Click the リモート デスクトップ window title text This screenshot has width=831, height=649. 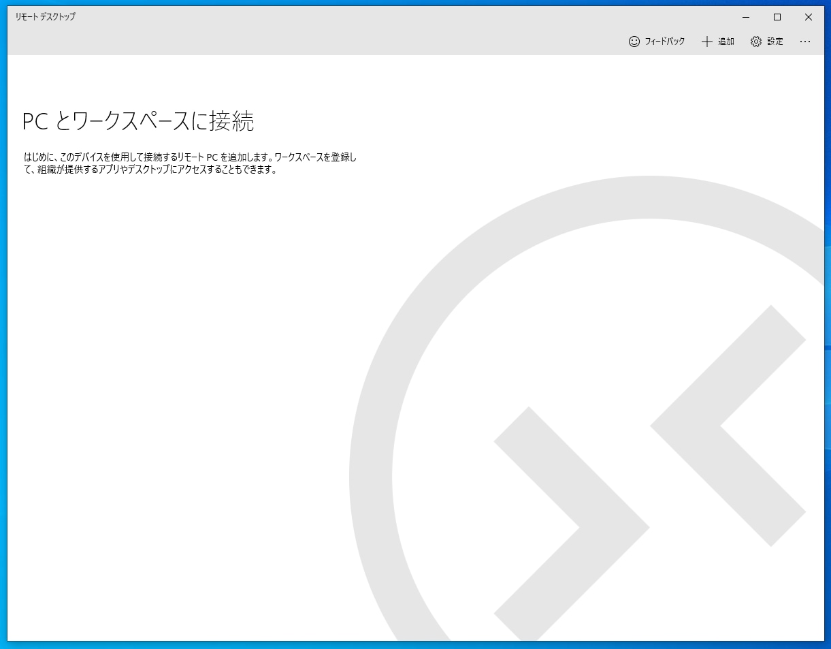[x=46, y=17]
